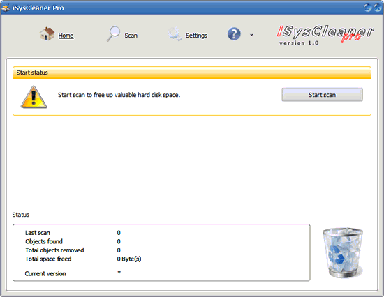This screenshot has width=384, height=297.
Task: Click the Start scan button
Action: 322,95
